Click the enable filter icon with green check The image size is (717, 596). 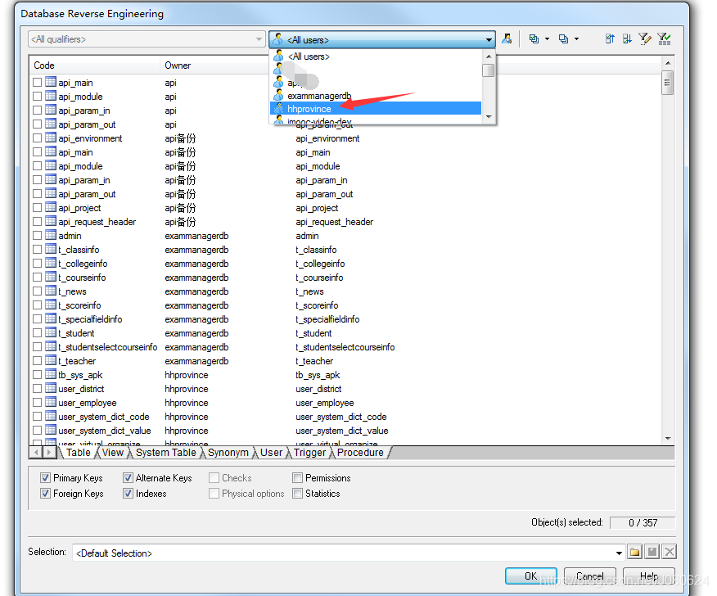pos(664,38)
